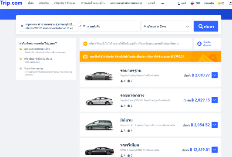Expand the minivan B 2,054.52 option
232x157 pixels.
point(215,125)
